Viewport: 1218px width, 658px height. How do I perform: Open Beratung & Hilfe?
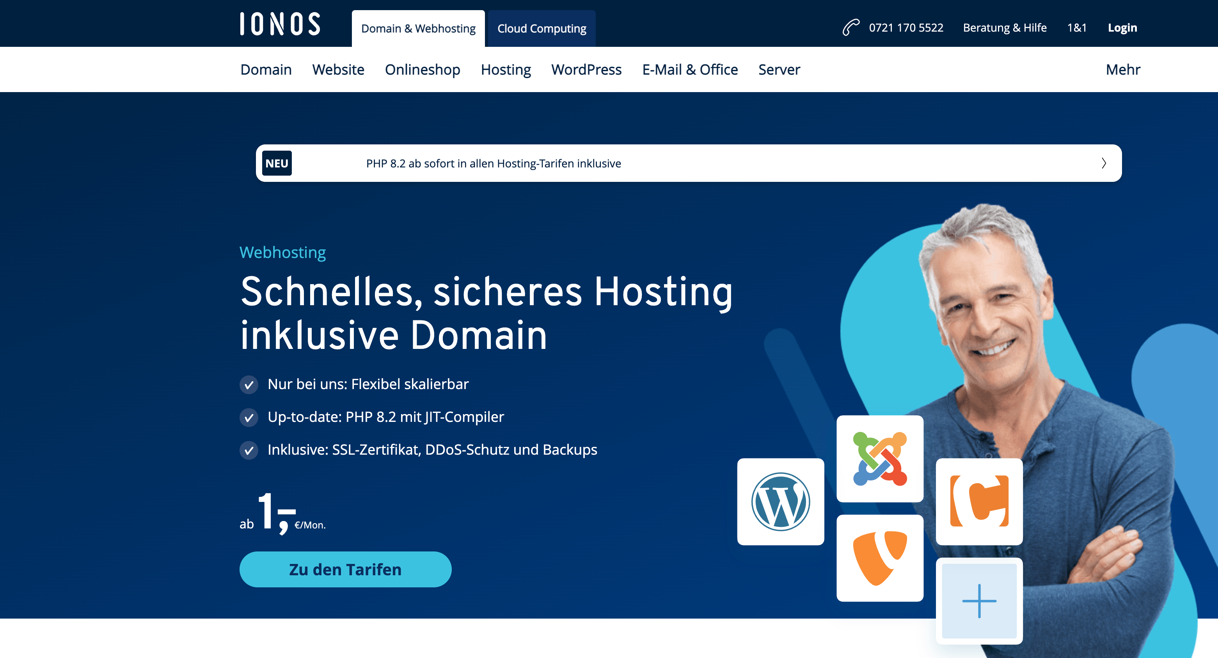click(1005, 27)
